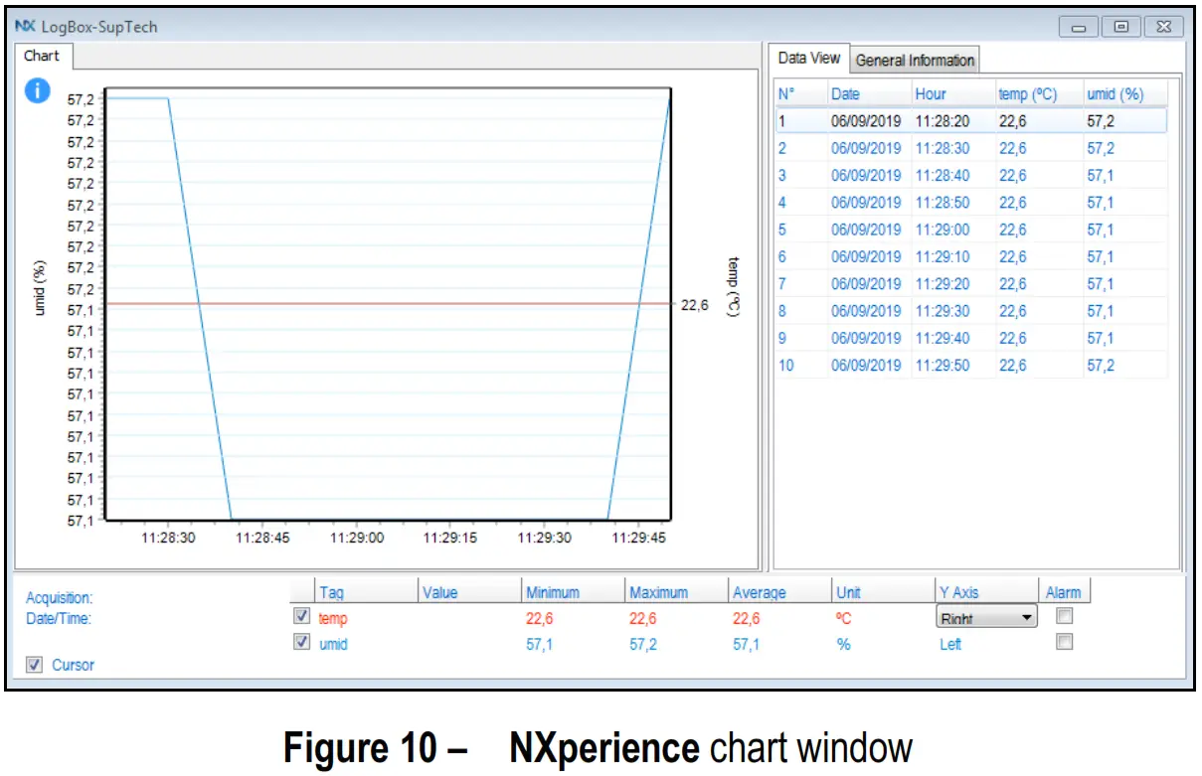Image resolution: width=1202 pixels, height=776 pixels.
Task: Click the N° column header
Action: point(800,94)
